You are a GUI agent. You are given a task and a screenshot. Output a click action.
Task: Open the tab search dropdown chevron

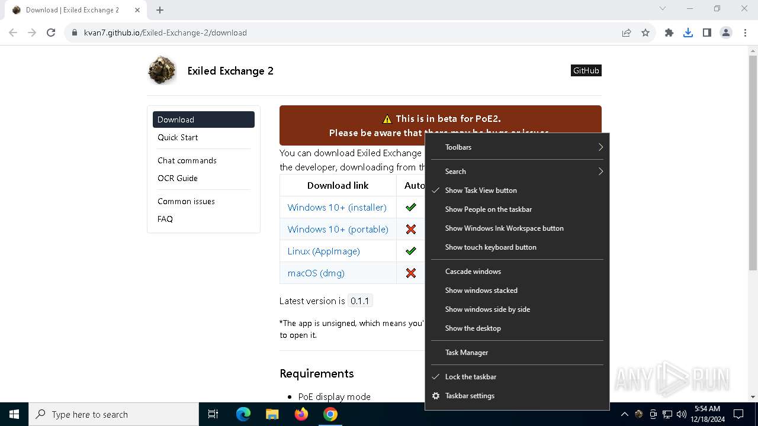coord(663,9)
